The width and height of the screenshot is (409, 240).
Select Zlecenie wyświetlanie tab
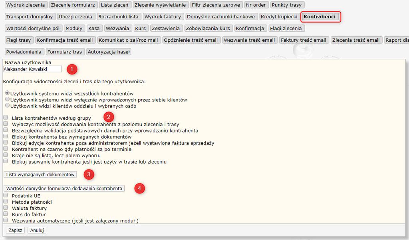click(x=160, y=5)
